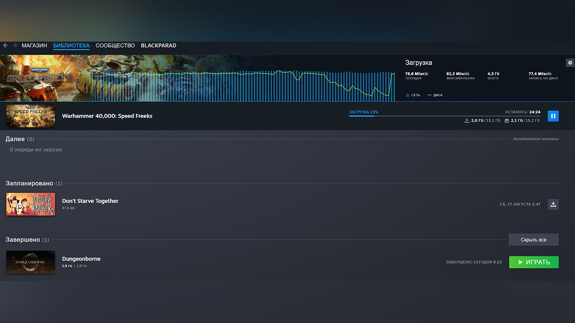Image resolution: width=575 pixels, height=323 pixels.
Task: Click the В очереди нет загрузок text
Action: click(36, 150)
